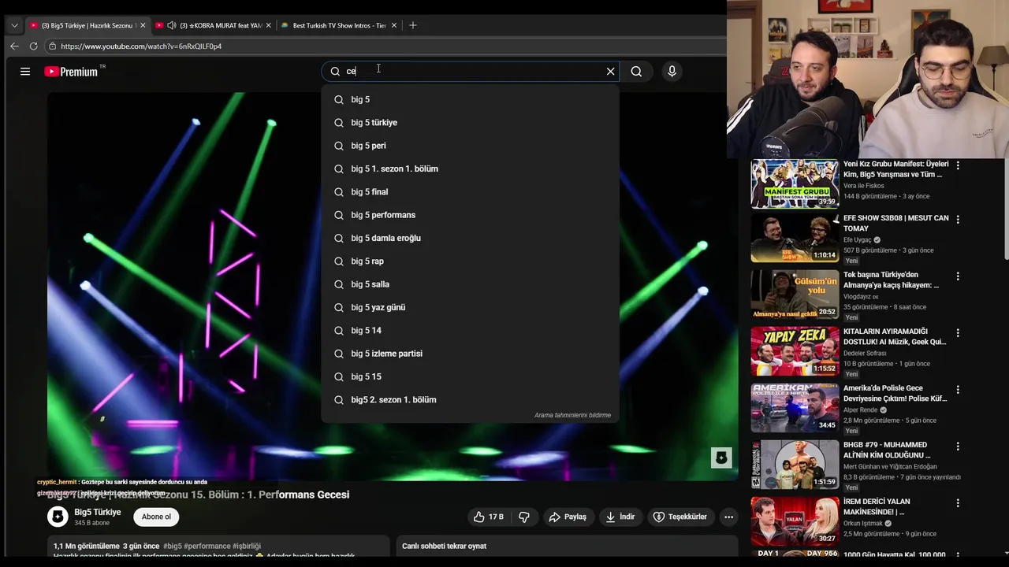
Task: Open 'Tek başına Türkiye'den Almanya'ya' title link
Action: 892,280
